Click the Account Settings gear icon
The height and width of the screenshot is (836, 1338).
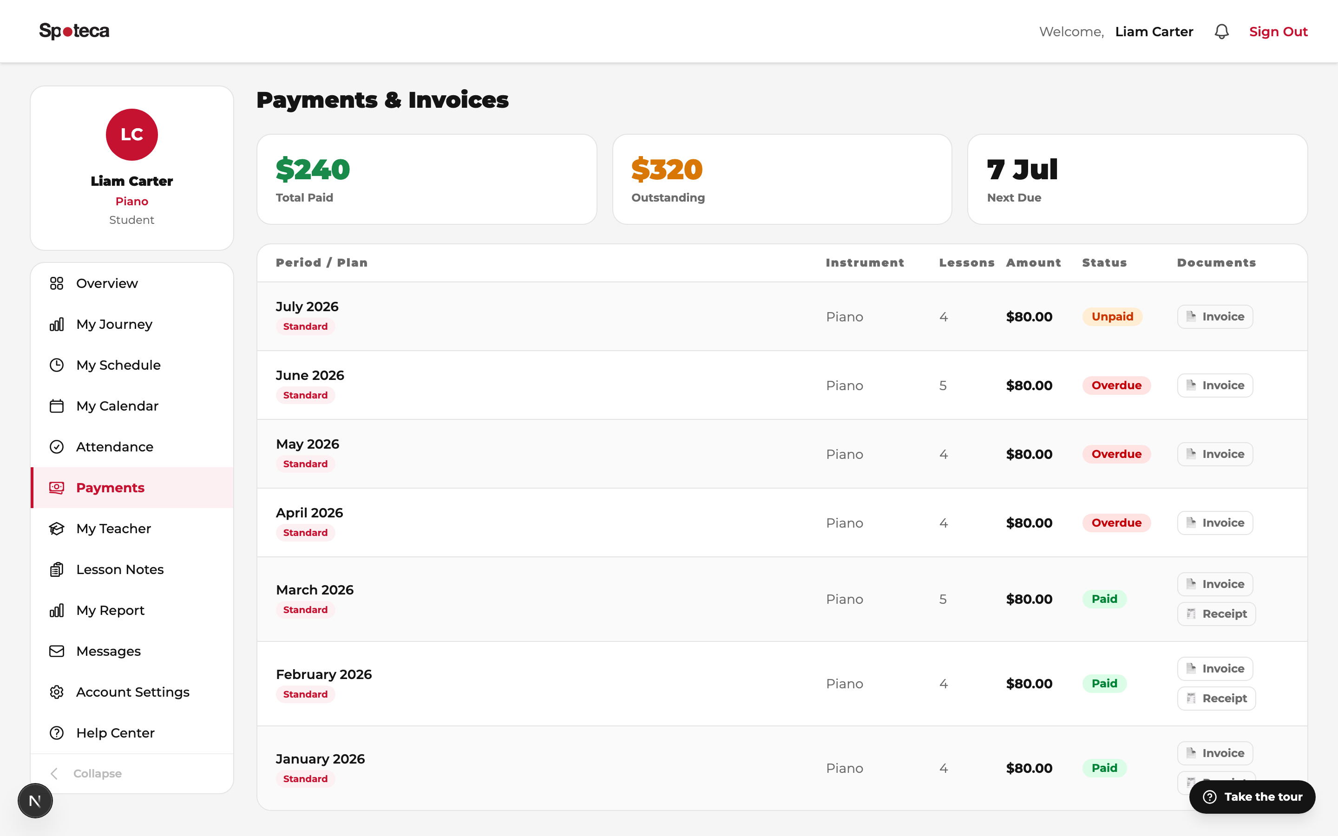point(56,692)
